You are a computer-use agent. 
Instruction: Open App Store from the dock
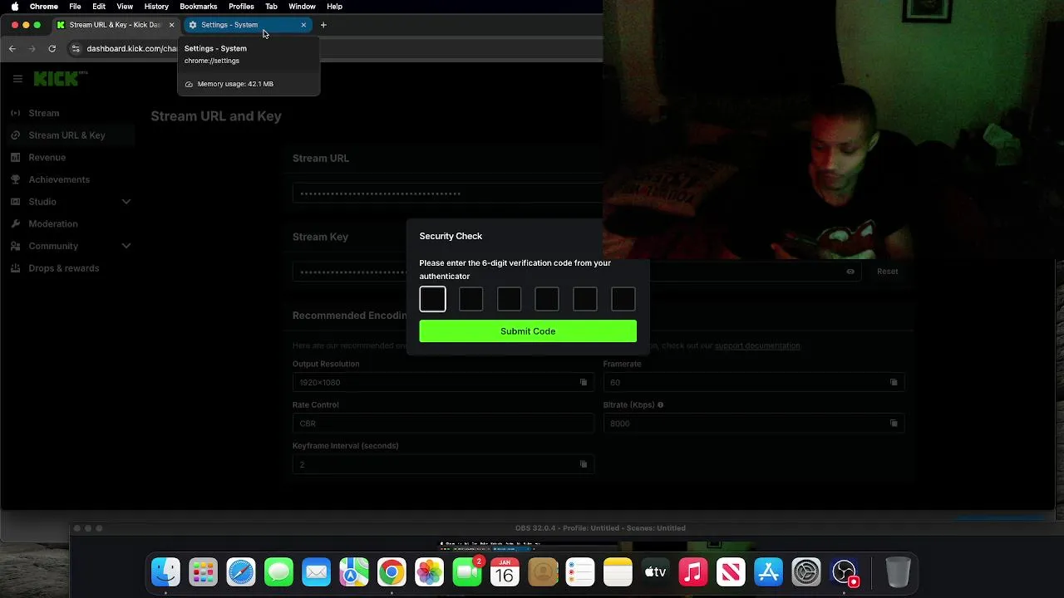point(769,572)
